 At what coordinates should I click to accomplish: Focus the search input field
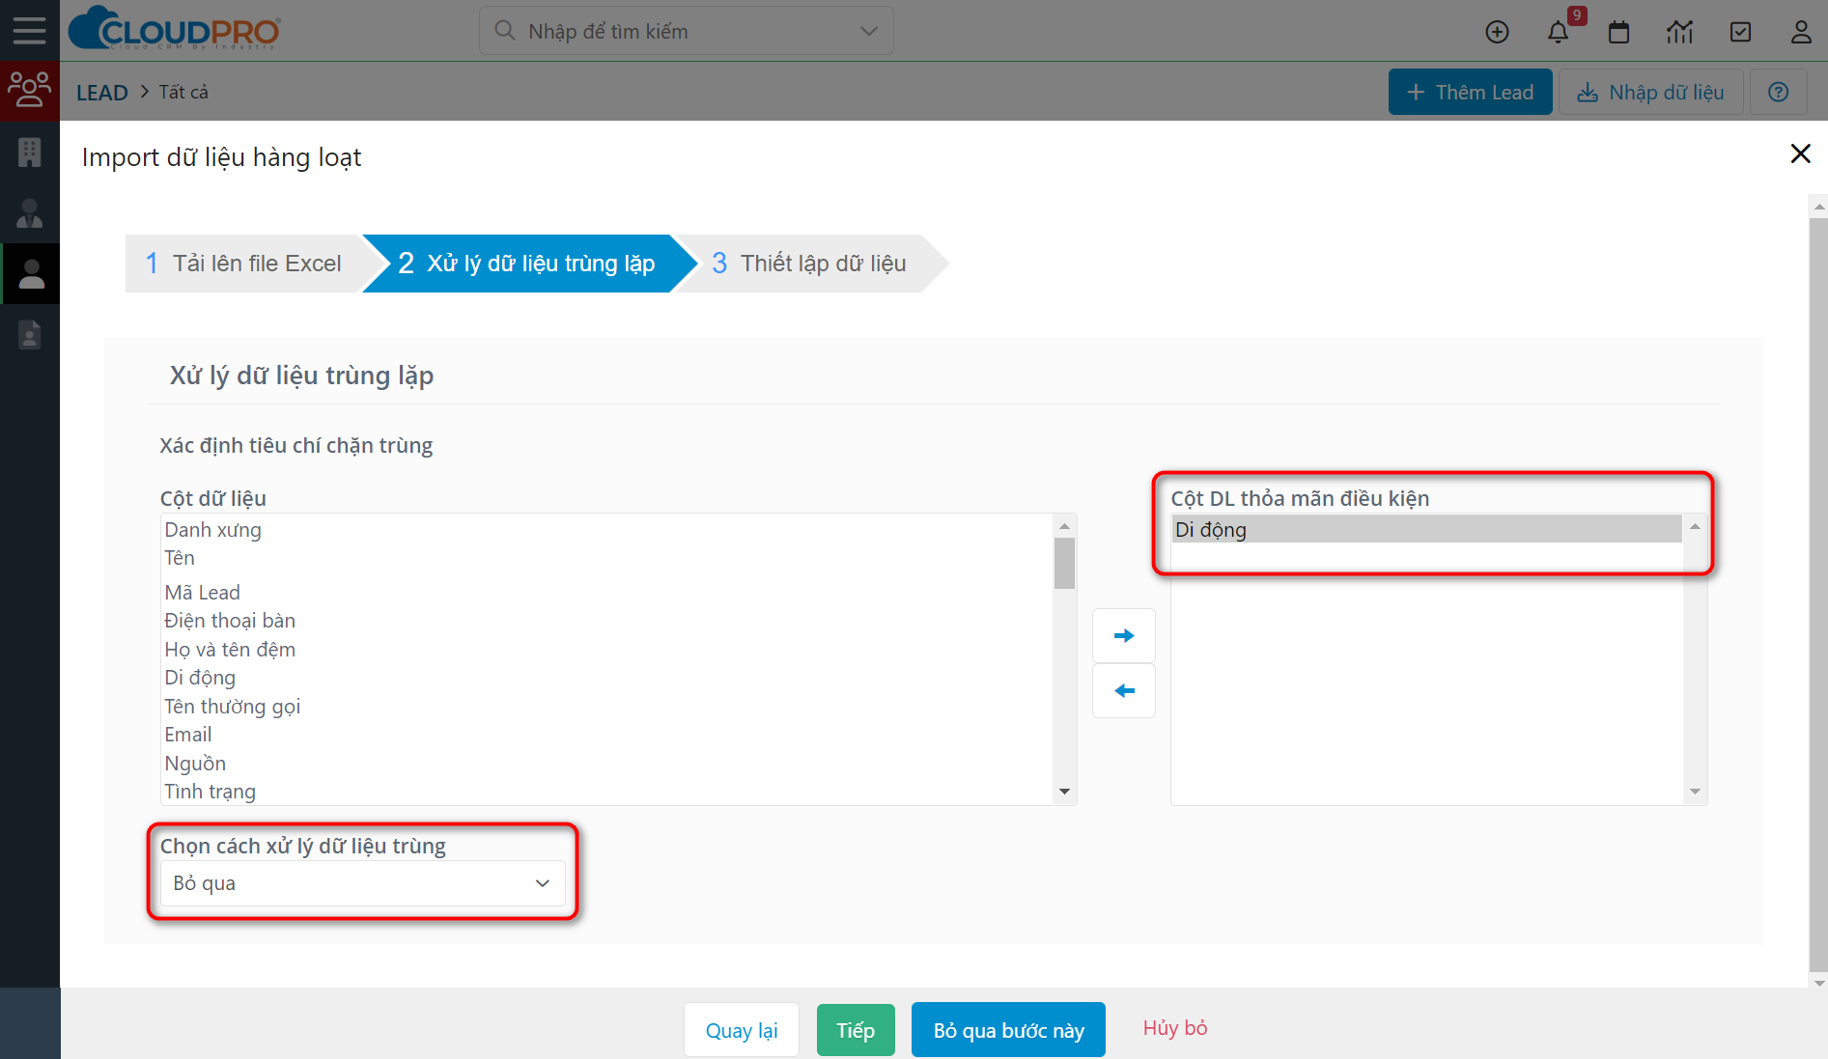[686, 31]
